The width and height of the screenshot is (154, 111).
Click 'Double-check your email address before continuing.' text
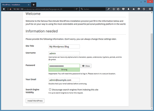pyautogui.click(x=68, y=84)
